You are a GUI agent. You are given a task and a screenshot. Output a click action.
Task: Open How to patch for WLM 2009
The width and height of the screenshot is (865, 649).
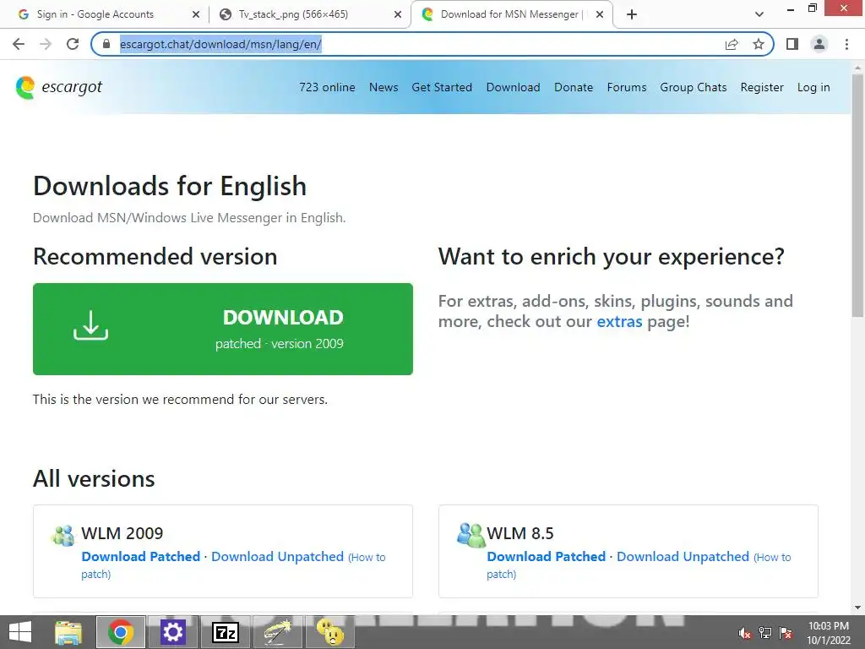click(x=367, y=558)
